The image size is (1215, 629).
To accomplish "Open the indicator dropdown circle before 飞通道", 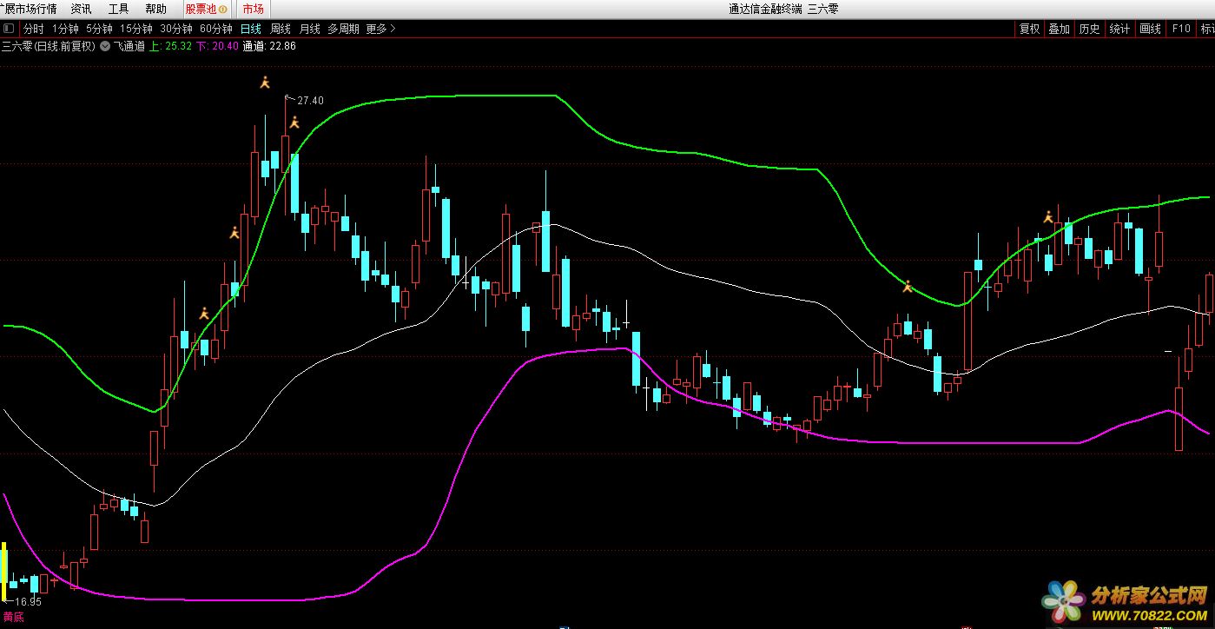I will tap(105, 46).
